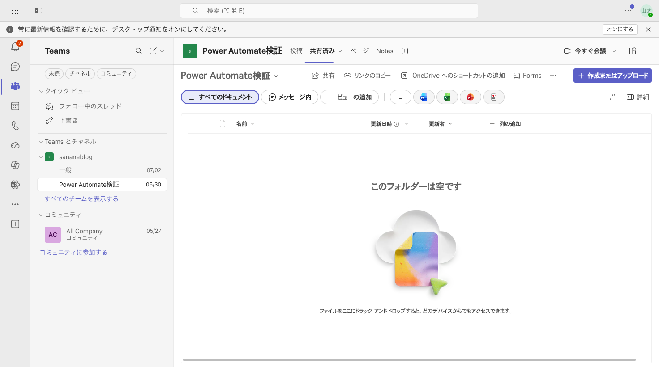Open the 詳細 details pane

(x=638, y=97)
